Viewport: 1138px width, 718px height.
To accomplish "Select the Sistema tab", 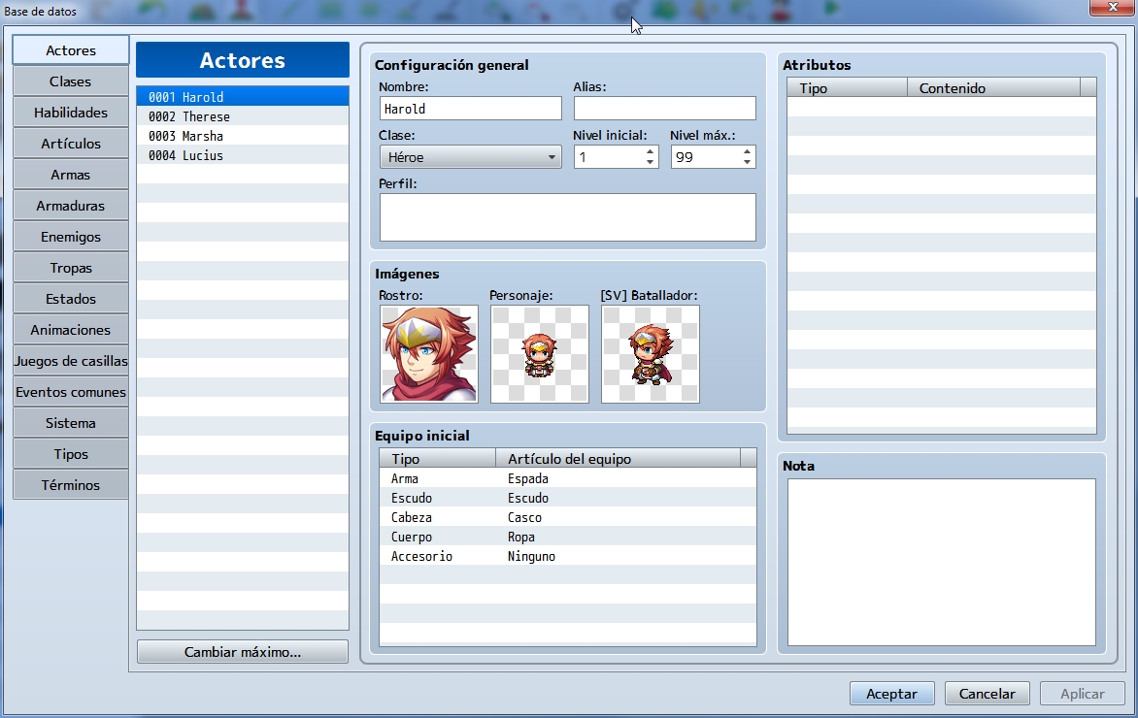I will pyautogui.click(x=70, y=422).
